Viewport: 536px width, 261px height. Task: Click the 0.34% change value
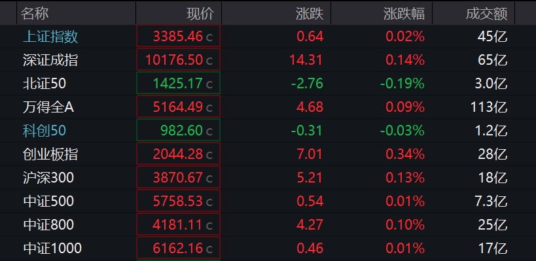tap(405, 154)
